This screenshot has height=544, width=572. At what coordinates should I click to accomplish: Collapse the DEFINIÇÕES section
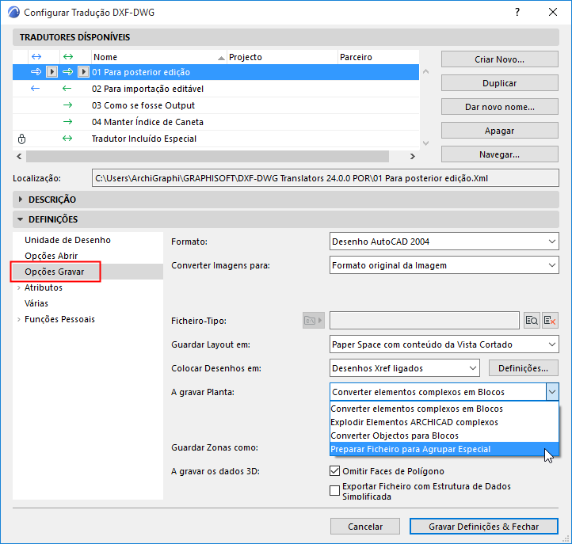pos(21,219)
